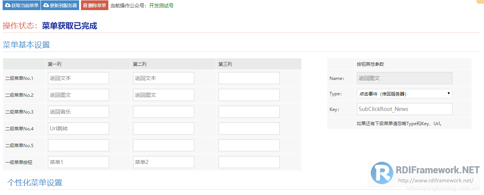Focus the Name field showing 返回图文

(405, 78)
